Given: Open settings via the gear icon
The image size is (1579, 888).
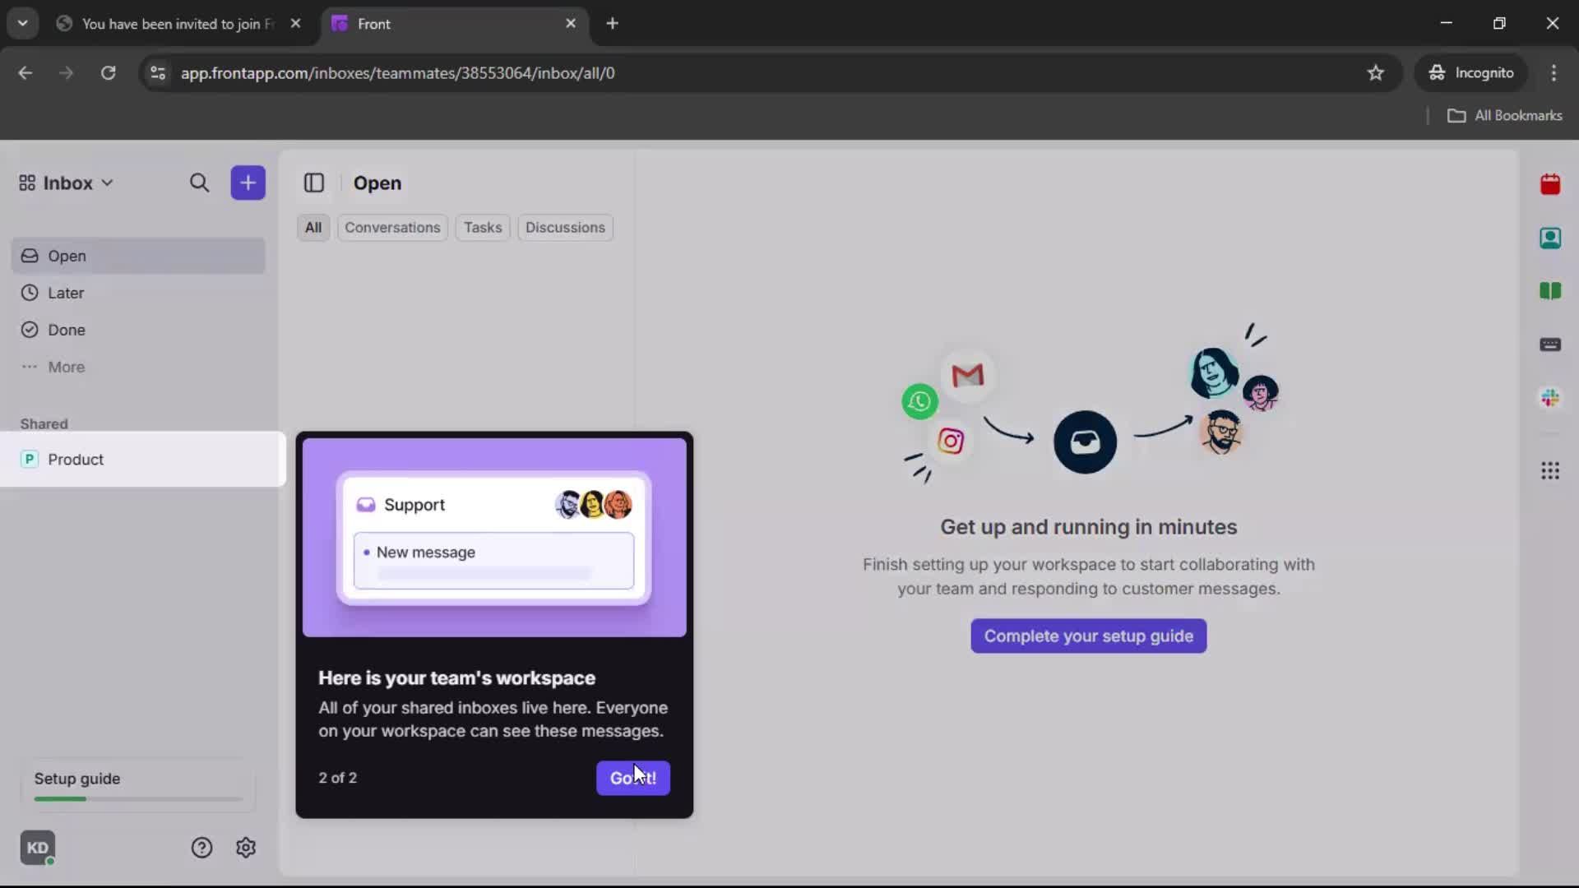Looking at the screenshot, I should 246,847.
